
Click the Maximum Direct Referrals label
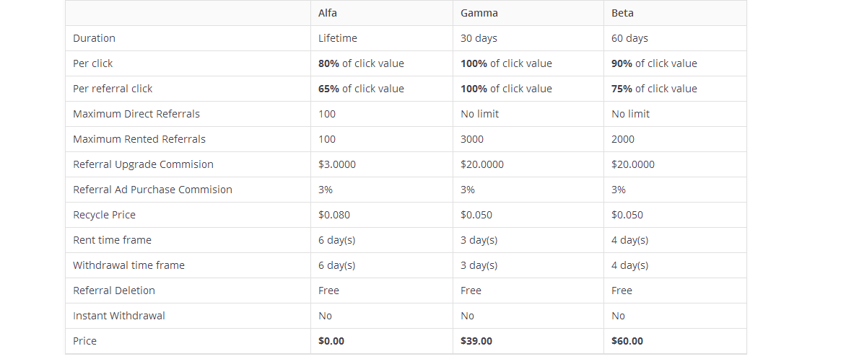(136, 114)
